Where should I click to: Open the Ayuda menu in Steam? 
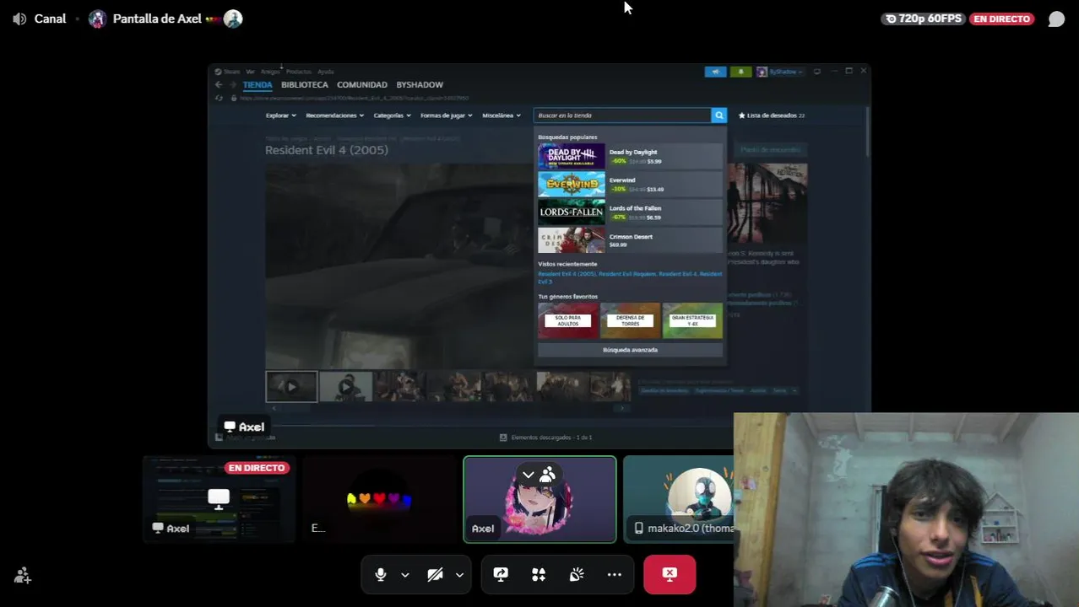click(325, 72)
